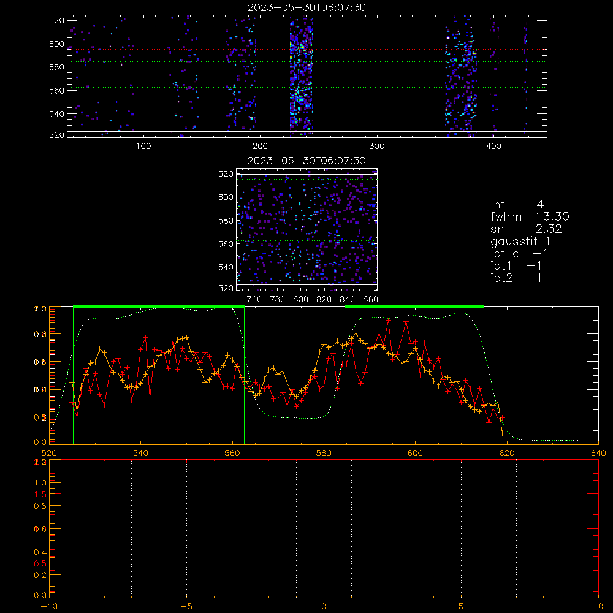Click the 820 tick label of middle plot

[324, 300]
